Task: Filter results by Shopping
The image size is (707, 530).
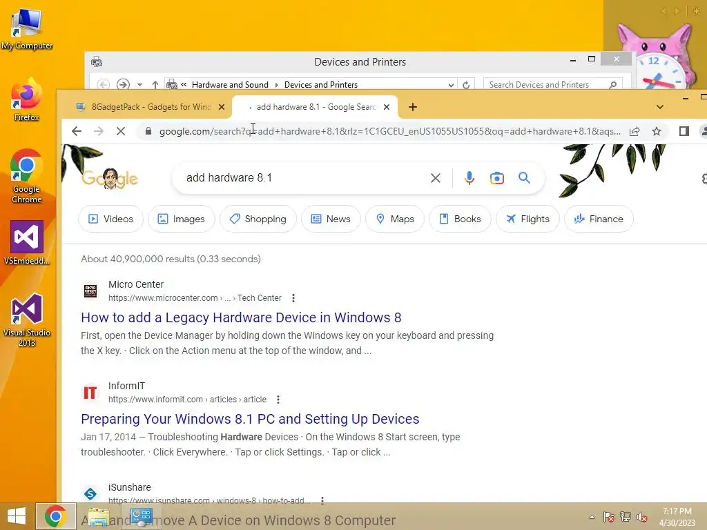Action: tap(258, 219)
